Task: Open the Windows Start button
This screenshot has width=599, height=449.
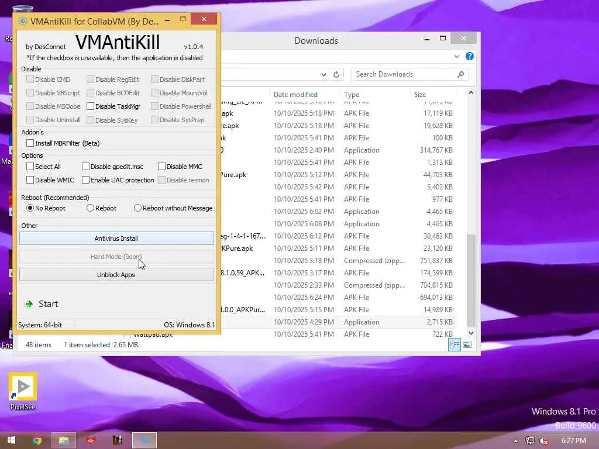Action: [11, 440]
